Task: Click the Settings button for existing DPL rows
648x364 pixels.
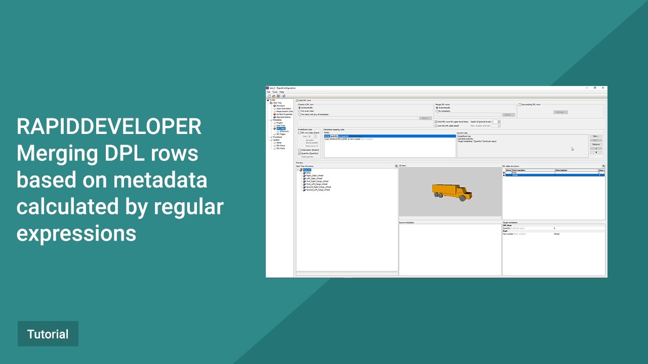Action: click(x=560, y=112)
